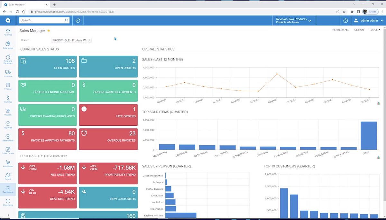Open the Deal Size Trend tile
The width and height of the screenshot is (386, 220).
point(48,197)
